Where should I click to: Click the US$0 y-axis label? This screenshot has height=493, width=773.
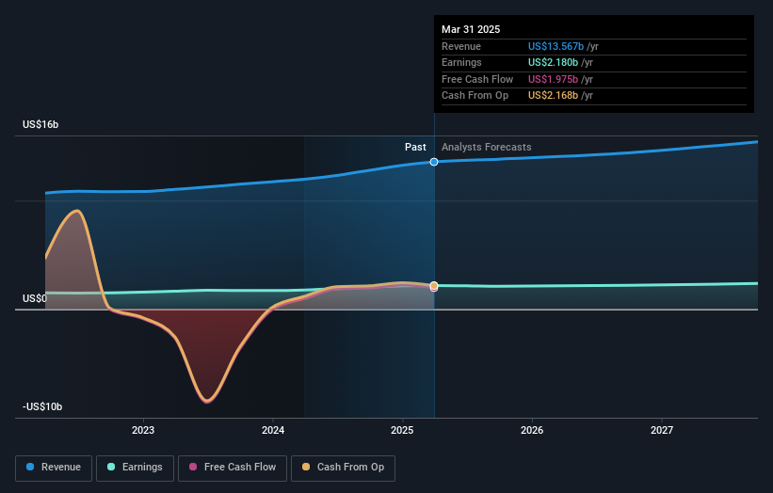click(35, 298)
